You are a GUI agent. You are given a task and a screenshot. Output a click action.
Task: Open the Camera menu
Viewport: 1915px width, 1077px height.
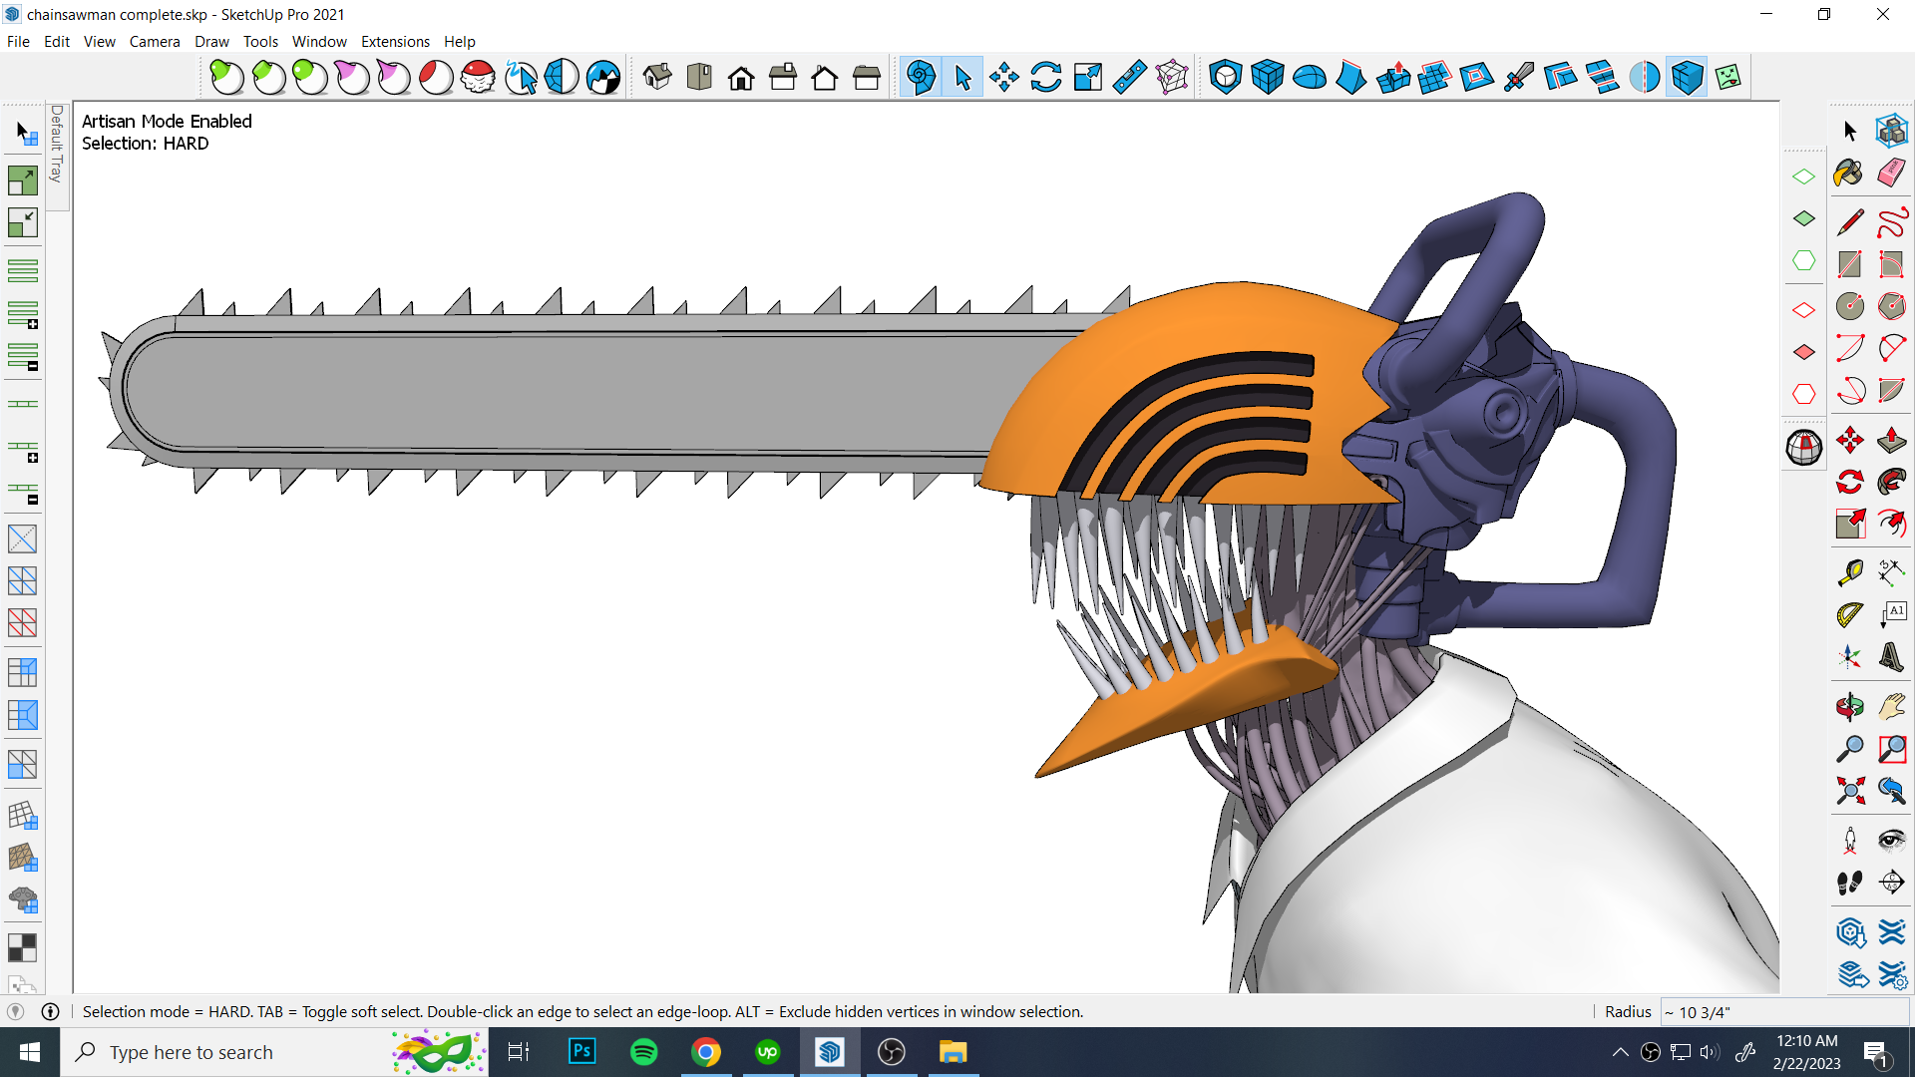(x=155, y=42)
